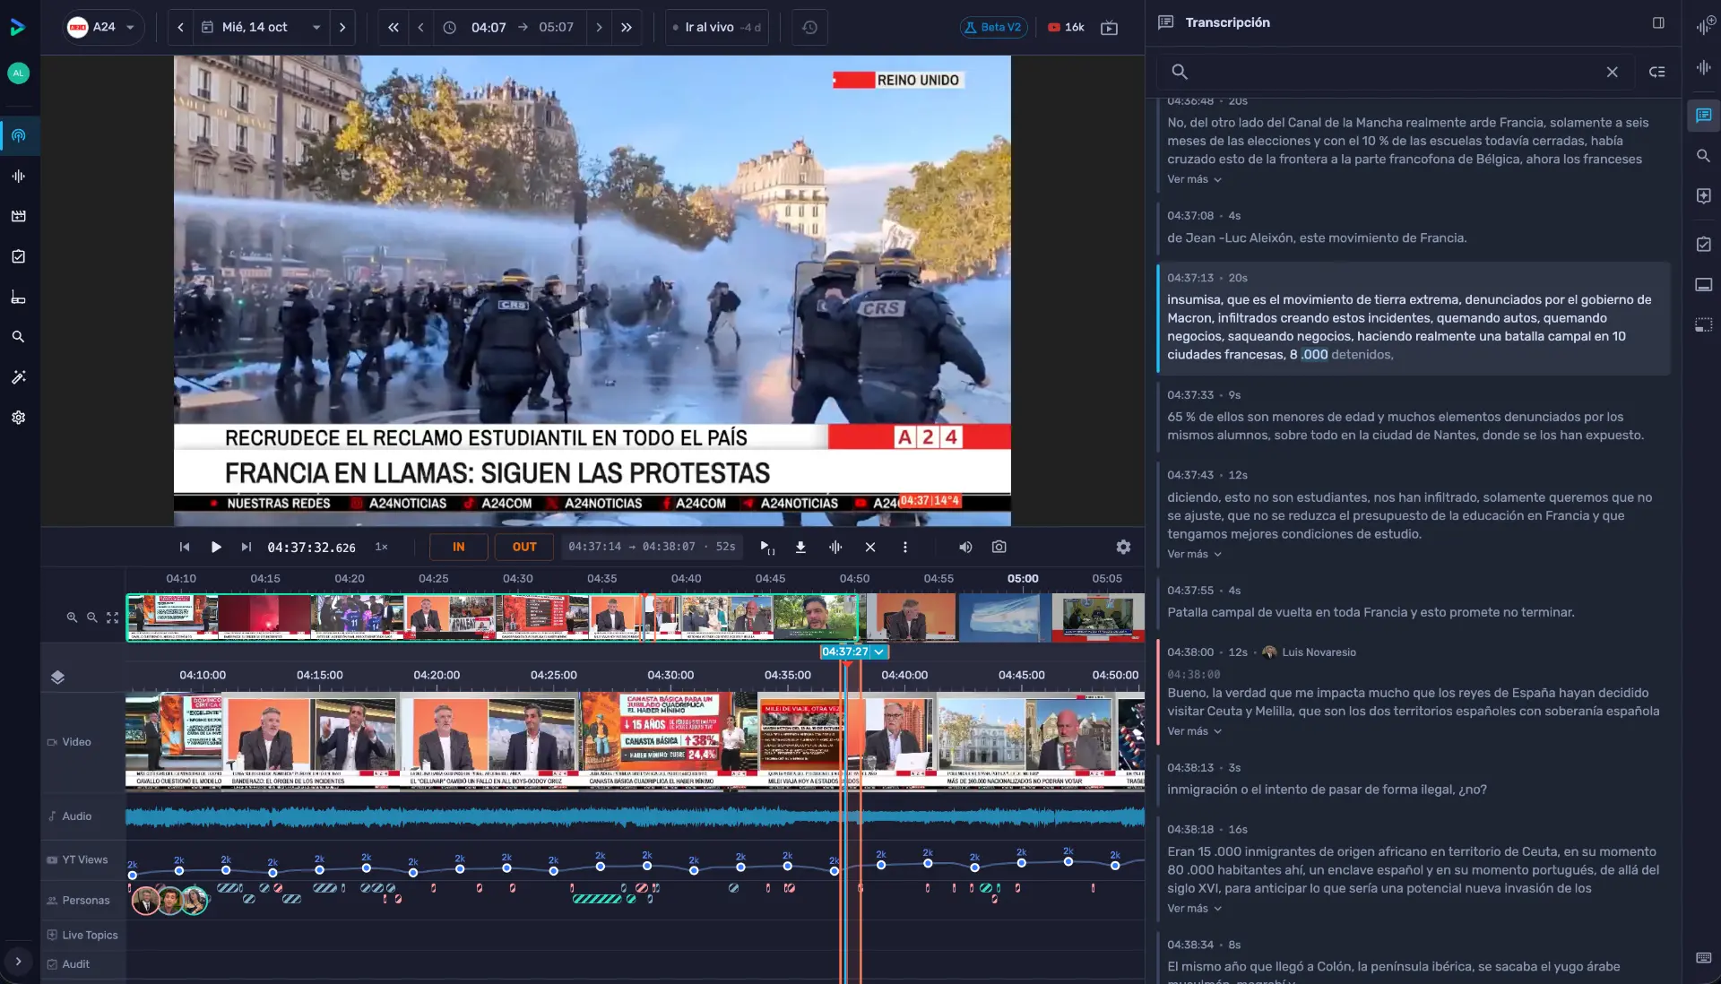Screen dimensions: 1721x984
Task: Set the IN clip marker
Action: 458,547
